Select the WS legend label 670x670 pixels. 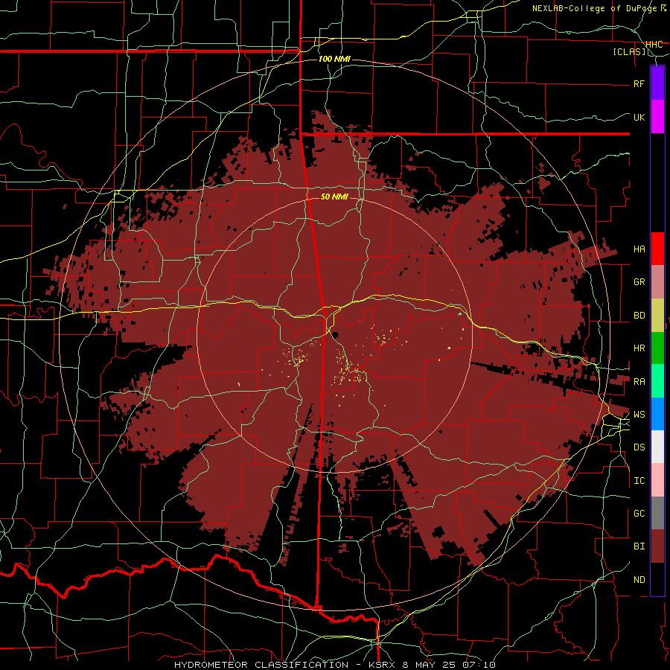pos(639,415)
